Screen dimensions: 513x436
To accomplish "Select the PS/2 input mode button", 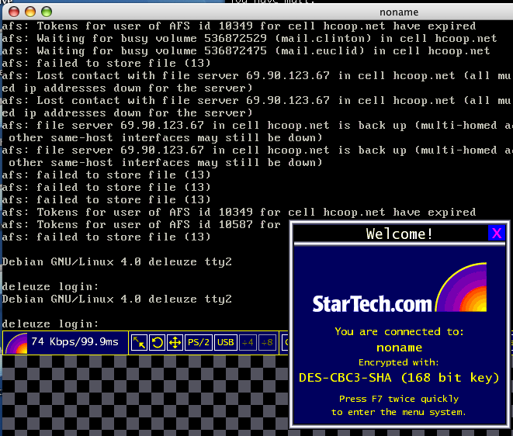I will point(199,342).
